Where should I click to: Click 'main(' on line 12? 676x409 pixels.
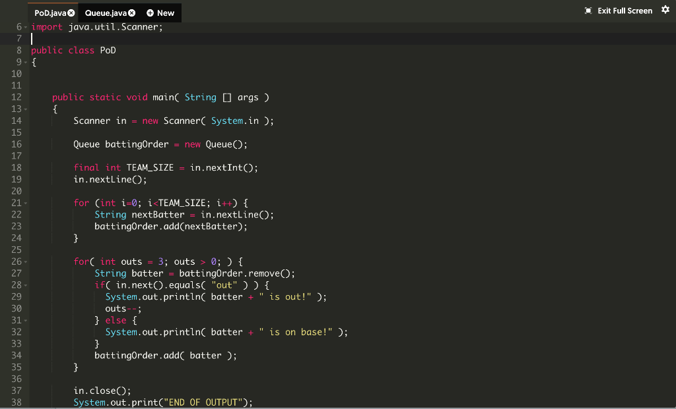[166, 97]
